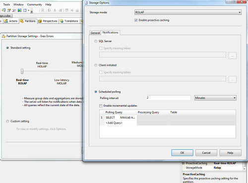Viewport: 248px width, 183px height.
Task: Click the Perspectives tab cube icon
Action: point(40,21)
